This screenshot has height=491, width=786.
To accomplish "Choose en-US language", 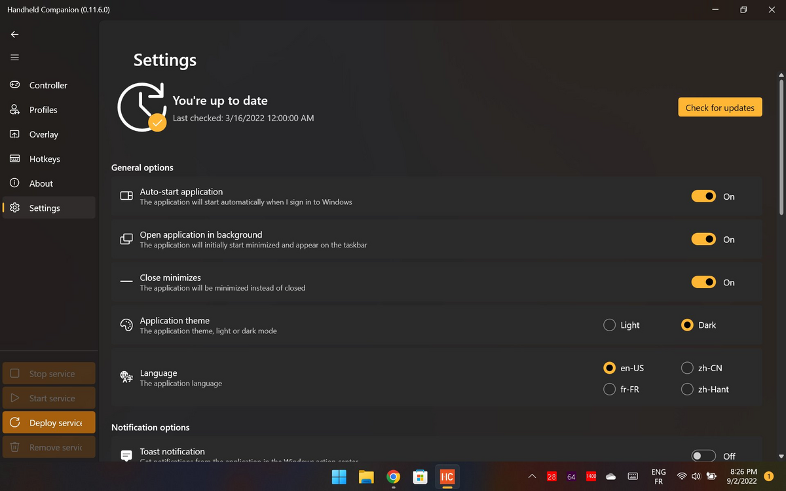I will click(x=624, y=368).
